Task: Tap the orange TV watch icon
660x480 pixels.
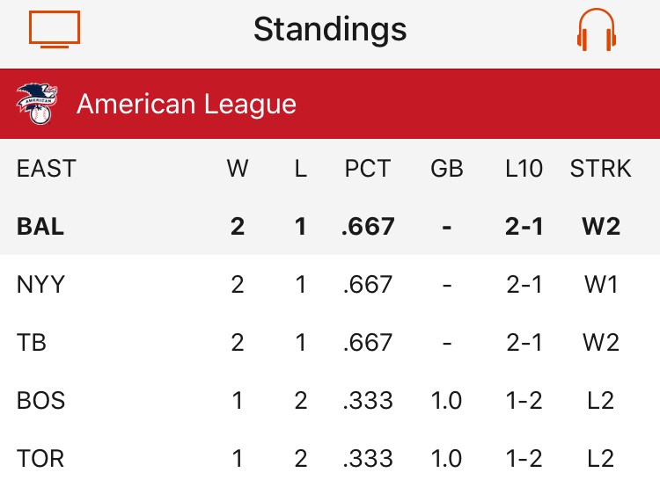Action: tap(55, 29)
